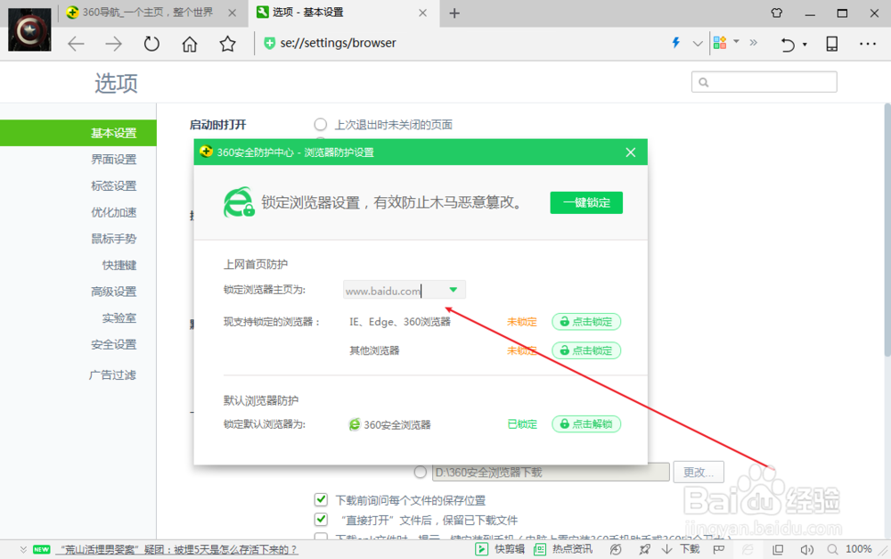This screenshot has width=891, height=559.
Task: Click the rocket accelerator status icon
Action: coord(644,549)
